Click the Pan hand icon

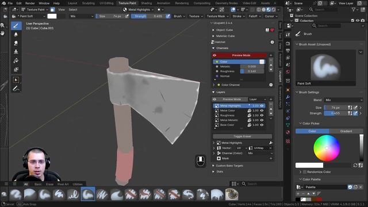[2, 33]
